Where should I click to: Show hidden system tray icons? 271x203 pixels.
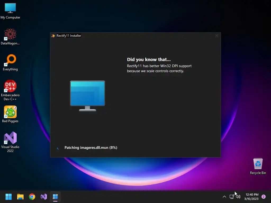click(x=224, y=197)
